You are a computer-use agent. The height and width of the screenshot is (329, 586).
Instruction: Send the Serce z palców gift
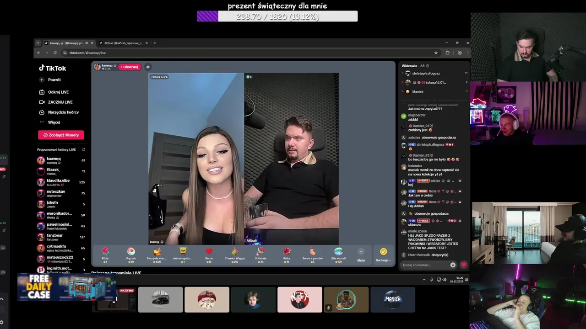[x=313, y=255]
